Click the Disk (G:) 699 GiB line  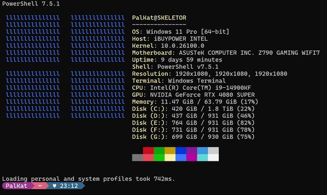(194, 137)
